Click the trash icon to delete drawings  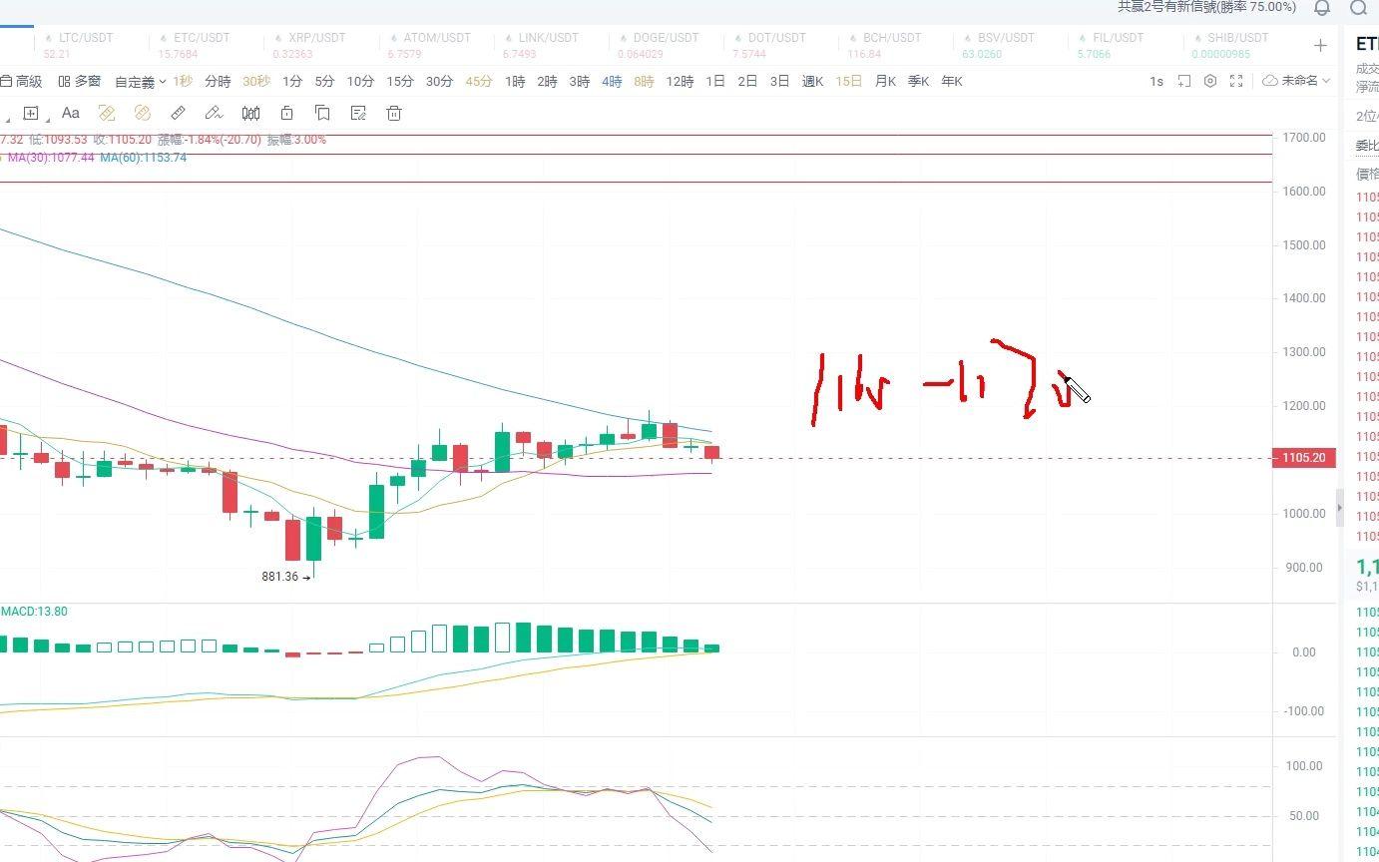click(x=394, y=113)
